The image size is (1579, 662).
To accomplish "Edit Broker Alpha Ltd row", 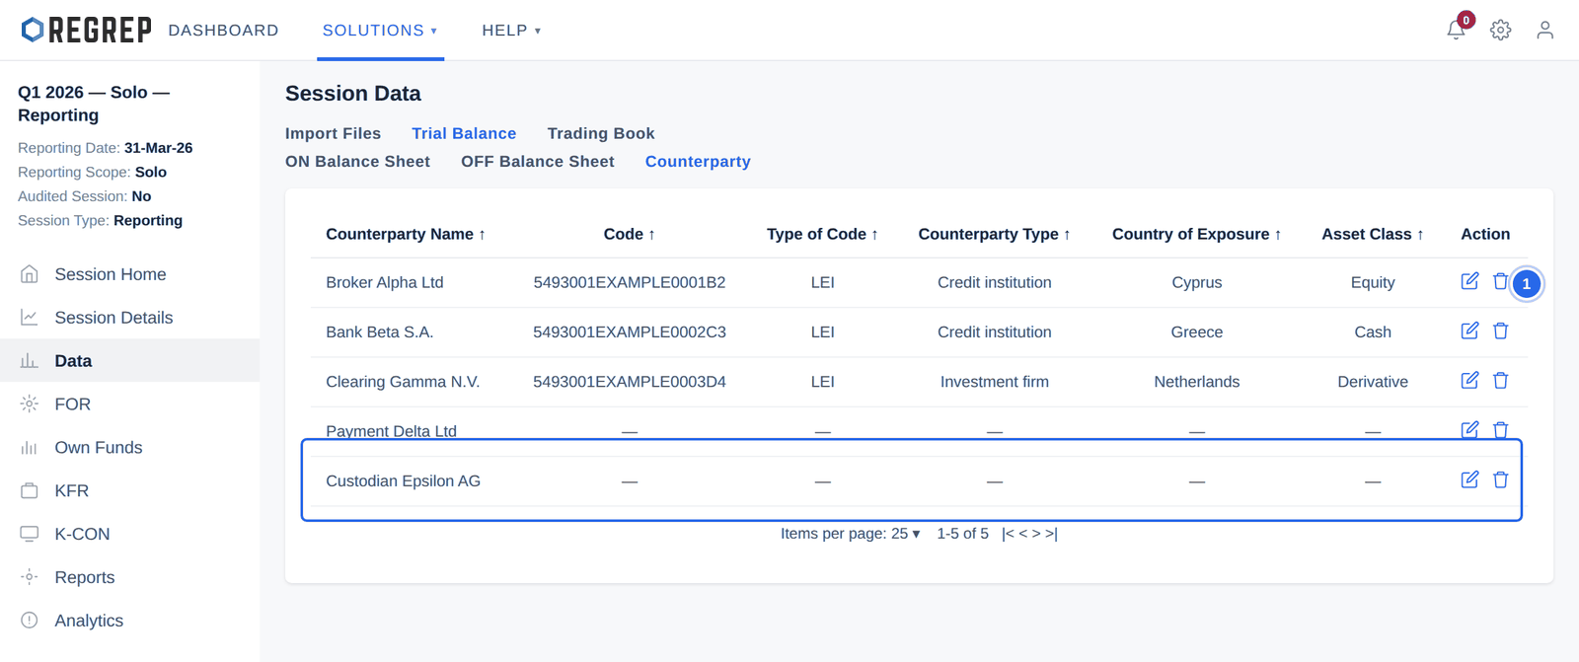I will [1469, 281].
